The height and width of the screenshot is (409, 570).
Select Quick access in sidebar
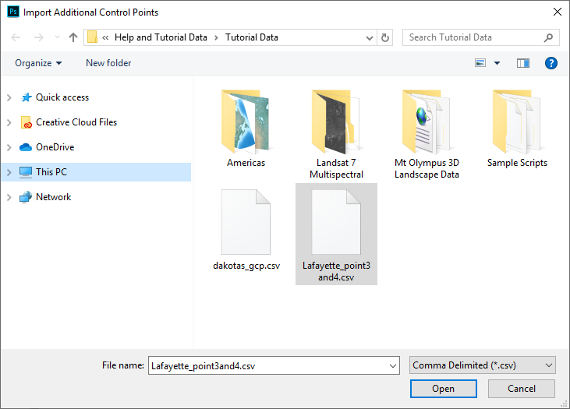(x=62, y=97)
